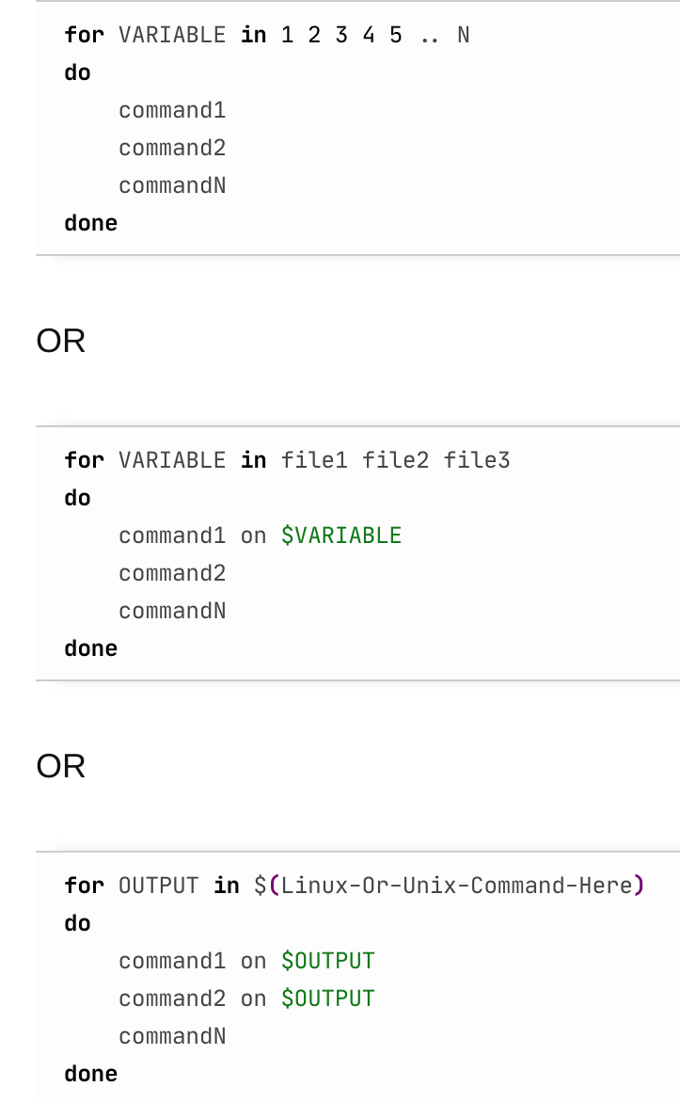Screen dimensions: 680x1102
Task: Click the 'in' keyword before 1 2 3
Action: tap(254, 35)
